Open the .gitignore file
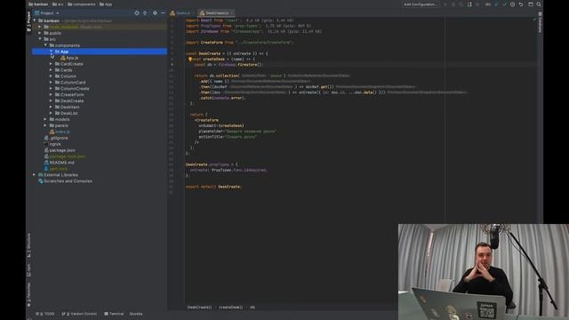The image size is (569, 320). pyautogui.click(x=56, y=138)
